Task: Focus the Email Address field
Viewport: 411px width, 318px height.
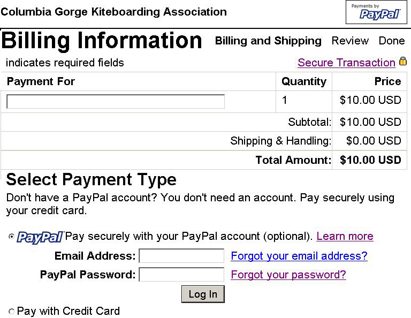Action: (181, 256)
